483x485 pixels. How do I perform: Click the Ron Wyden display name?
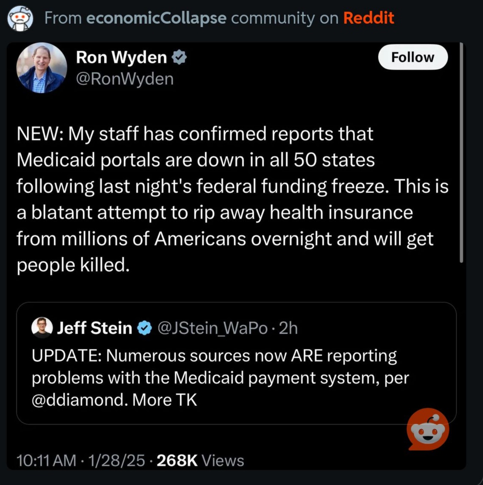click(121, 57)
